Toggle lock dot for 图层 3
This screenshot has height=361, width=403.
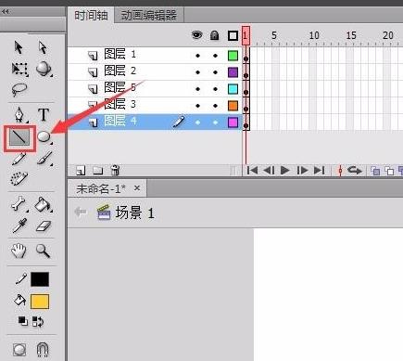(x=215, y=106)
